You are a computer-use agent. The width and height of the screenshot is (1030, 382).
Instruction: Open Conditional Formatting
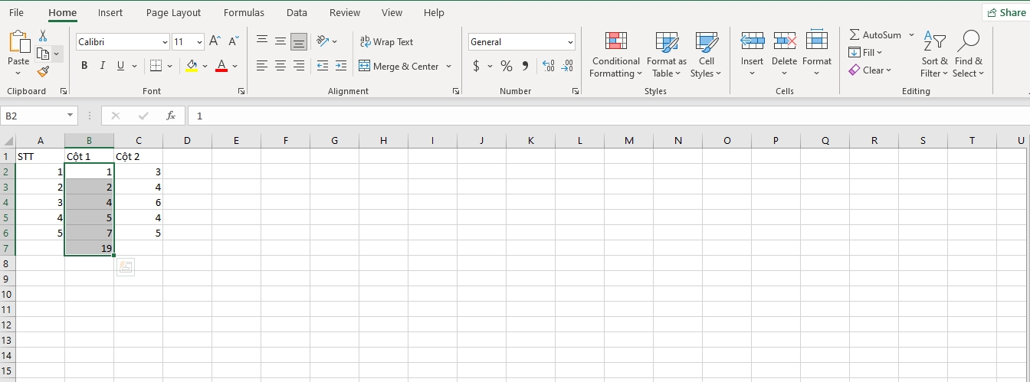coord(615,54)
